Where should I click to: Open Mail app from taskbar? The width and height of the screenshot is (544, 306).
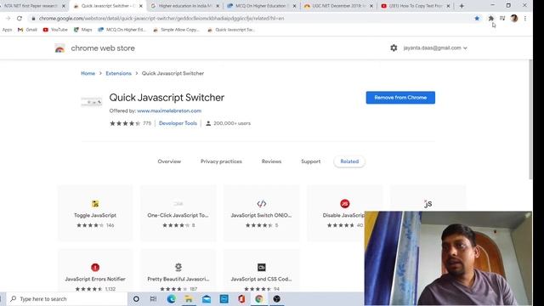tap(207, 298)
